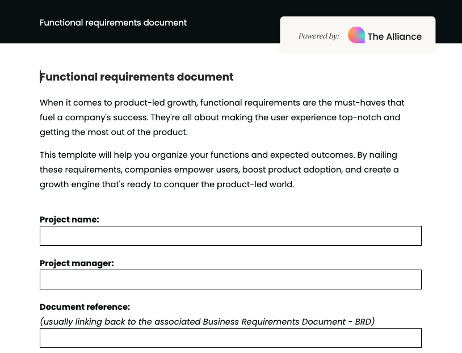Click the bold heading 'Functional requirements document'
The width and height of the screenshot is (462, 353).
137,77
